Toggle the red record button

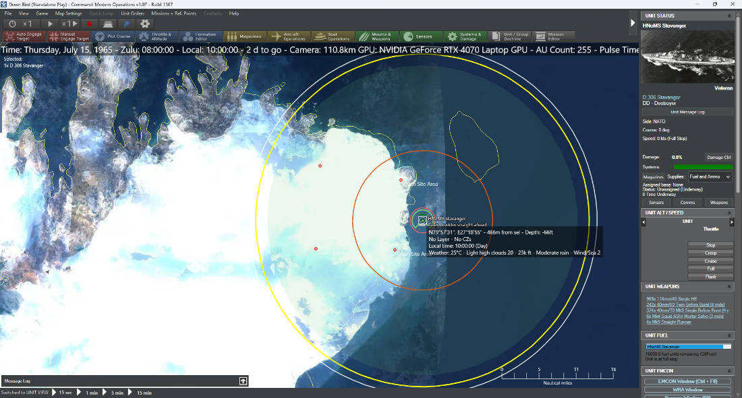tap(89, 24)
